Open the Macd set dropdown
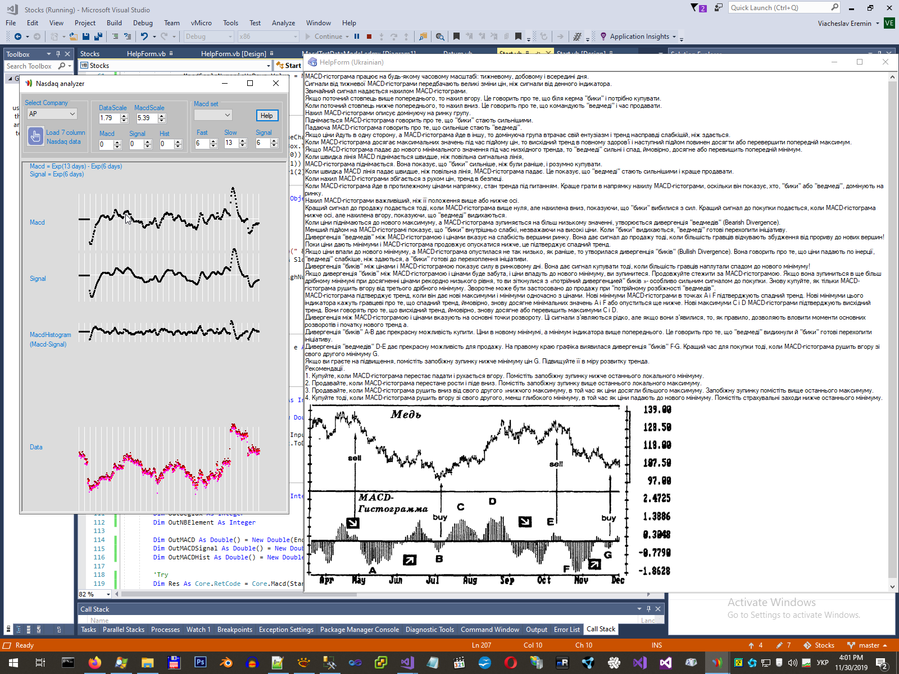The image size is (899, 674). tap(213, 115)
